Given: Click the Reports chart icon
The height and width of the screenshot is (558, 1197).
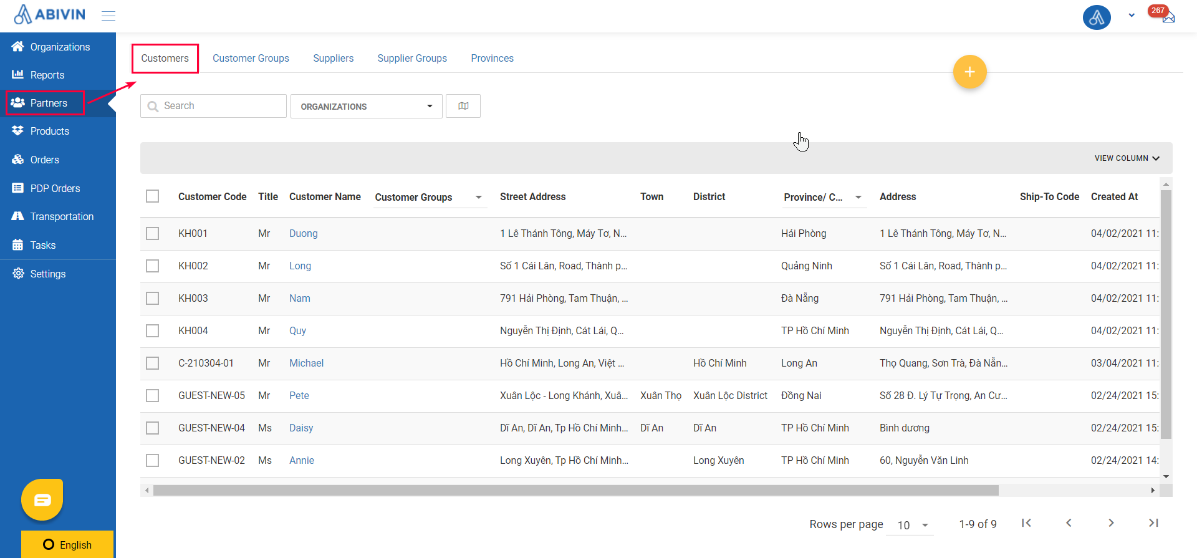Looking at the screenshot, I should point(17,75).
